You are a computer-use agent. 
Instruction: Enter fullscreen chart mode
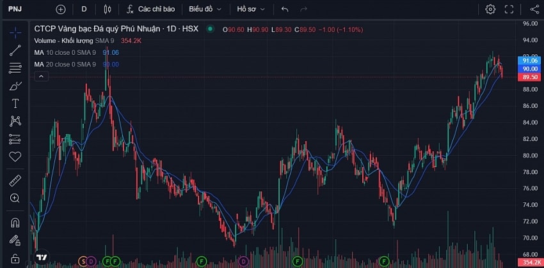pyautogui.click(x=509, y=10)
